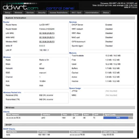This screenshot has width=139, height=139.
Task: Switch to the Wireless tab
Action: (x=18, y=13)
